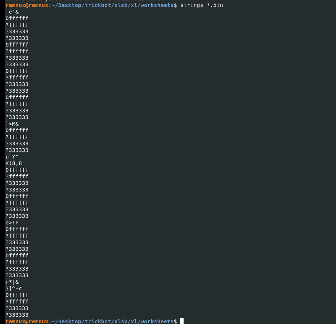Viewport: 336px width, 324px height.
Task: Click the '?333333' line directly above 'r*|&'
Action: (x=17, y=275)
